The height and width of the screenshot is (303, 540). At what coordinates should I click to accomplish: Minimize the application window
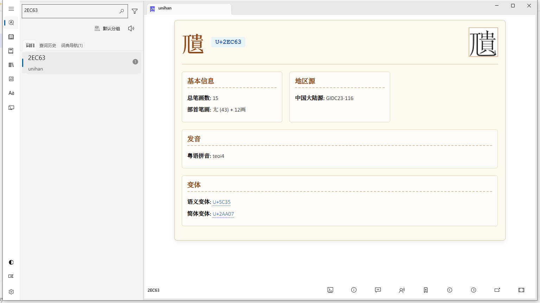[x=497, y=6]
